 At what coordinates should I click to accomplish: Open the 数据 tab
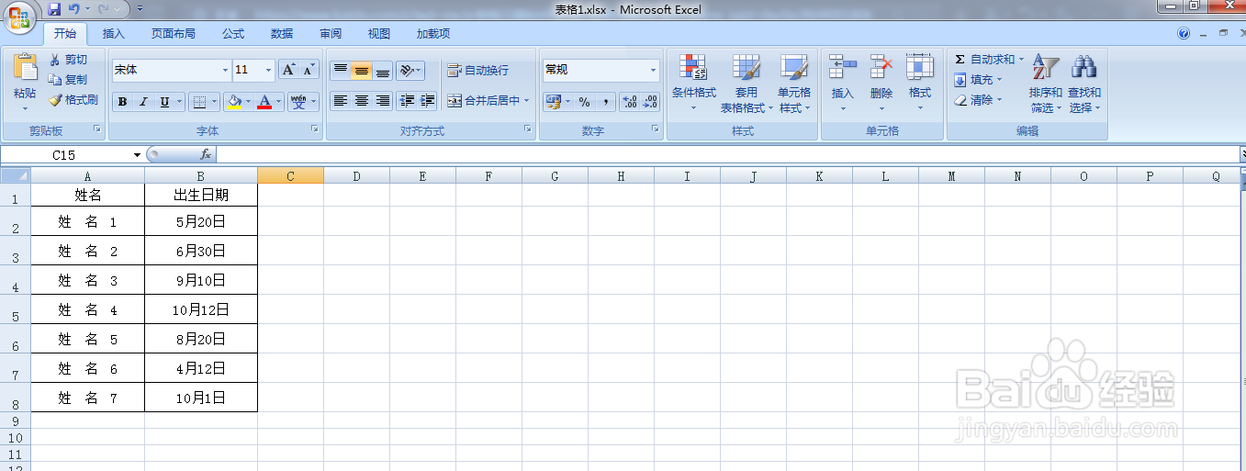[x=282, y=34]
